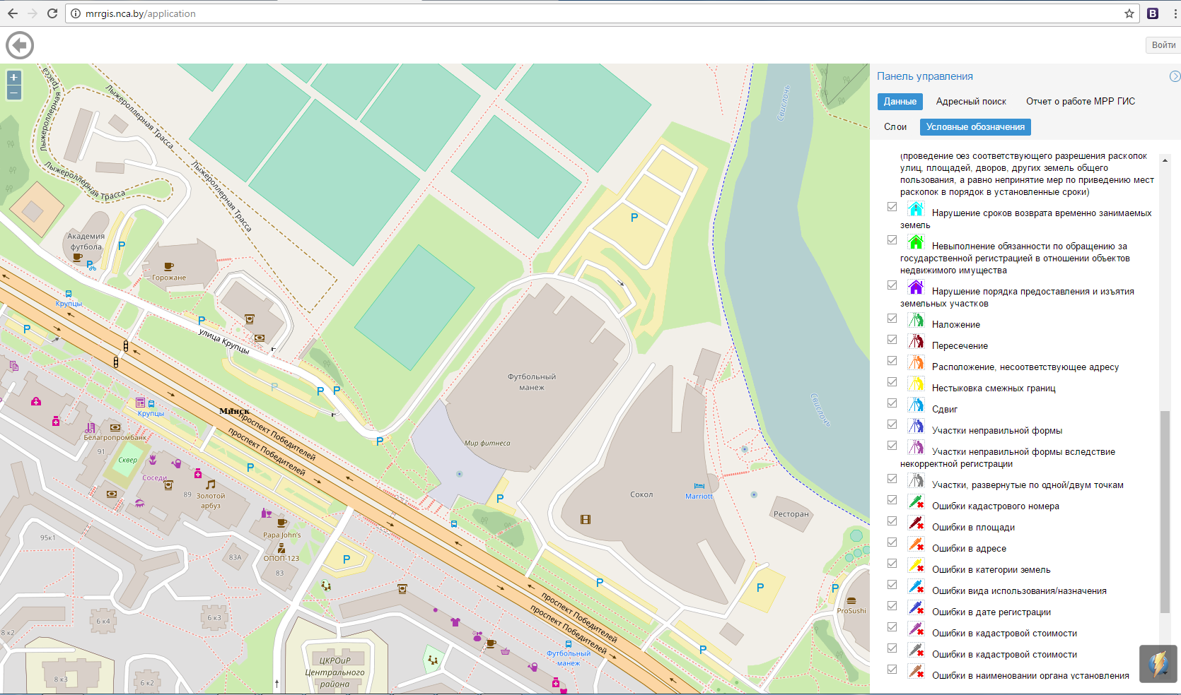
Task: Reload the page with browser refresh icon
Action: click(52, 13)
